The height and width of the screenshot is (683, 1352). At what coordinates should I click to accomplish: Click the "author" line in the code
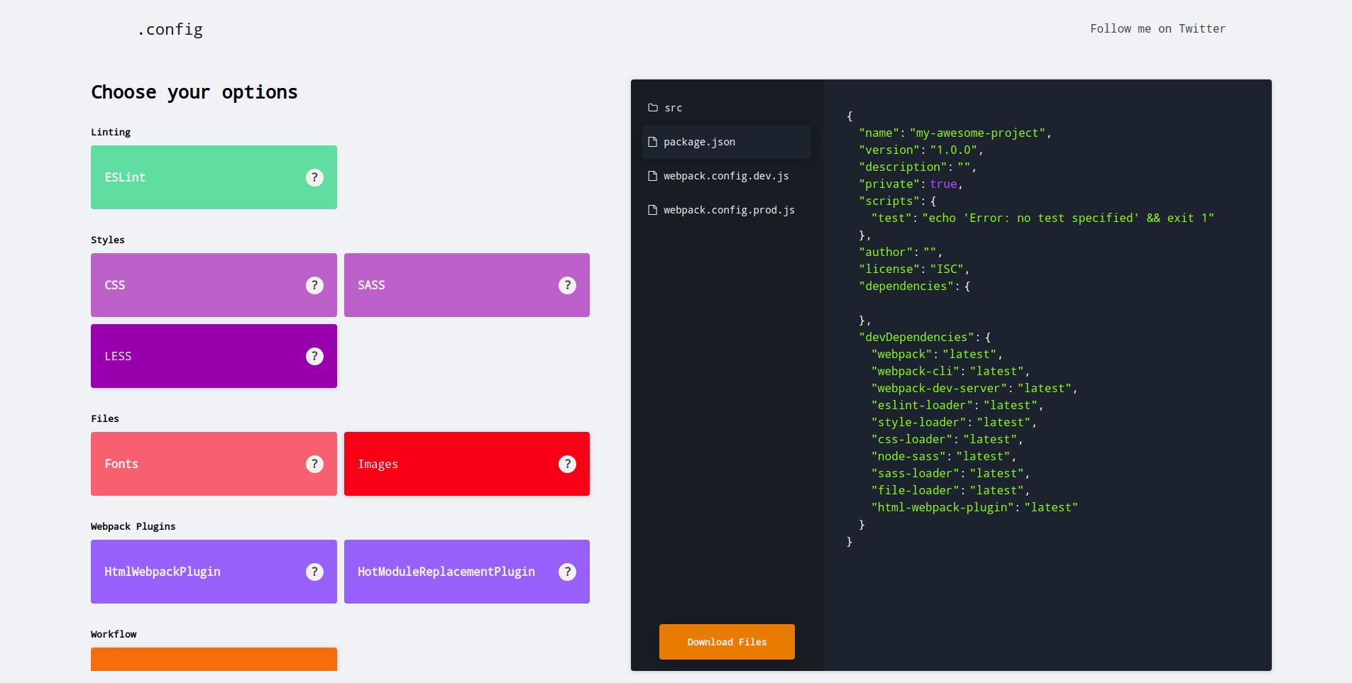(x=901, y=252)
